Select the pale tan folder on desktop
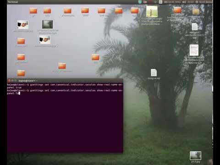 [196, 11]
